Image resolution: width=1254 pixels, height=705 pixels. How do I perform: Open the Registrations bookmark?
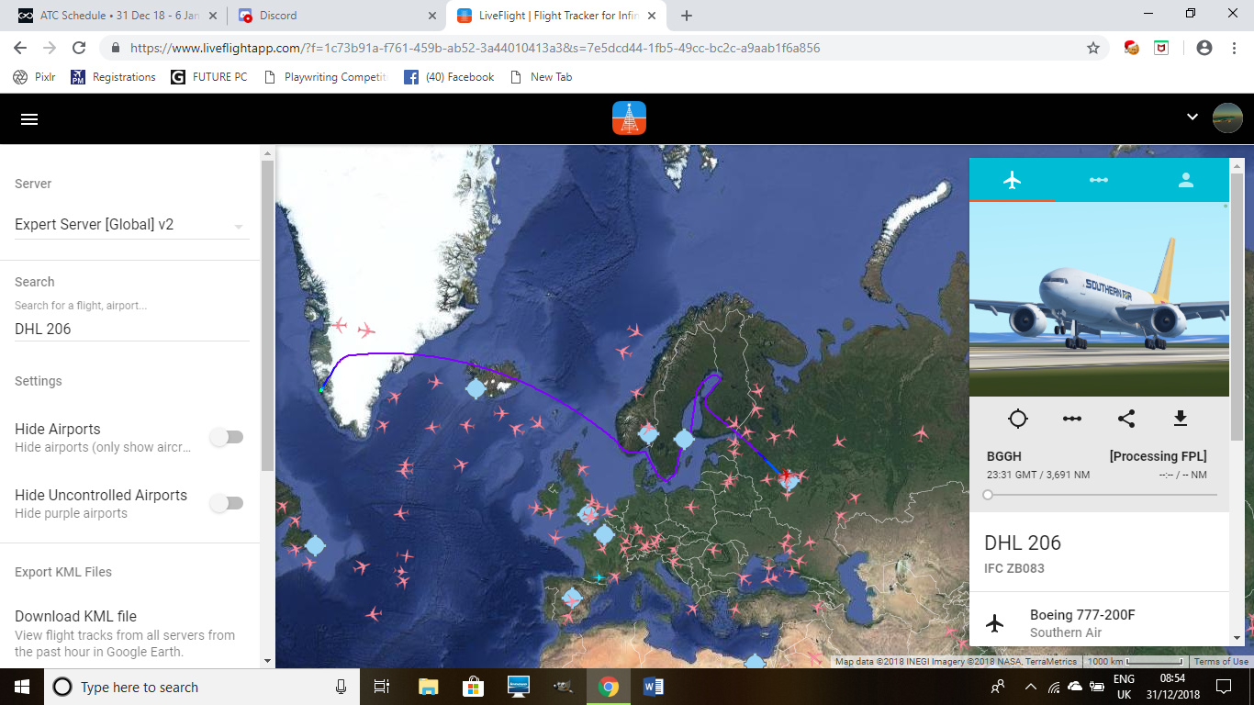point(113,77)
